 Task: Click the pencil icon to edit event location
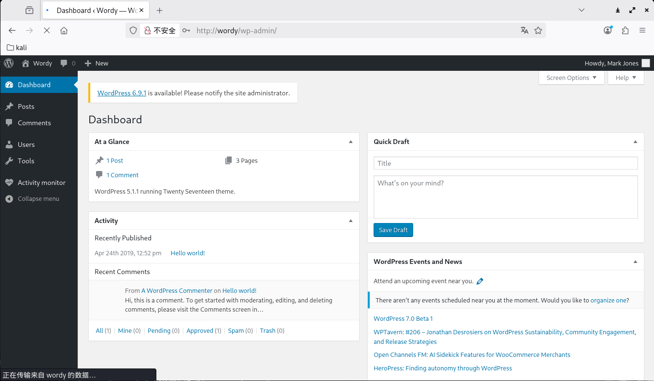(x=480, y=281)
